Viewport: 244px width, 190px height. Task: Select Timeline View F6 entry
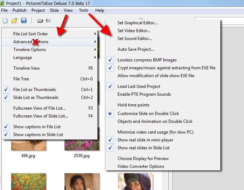tap(50, 68)
